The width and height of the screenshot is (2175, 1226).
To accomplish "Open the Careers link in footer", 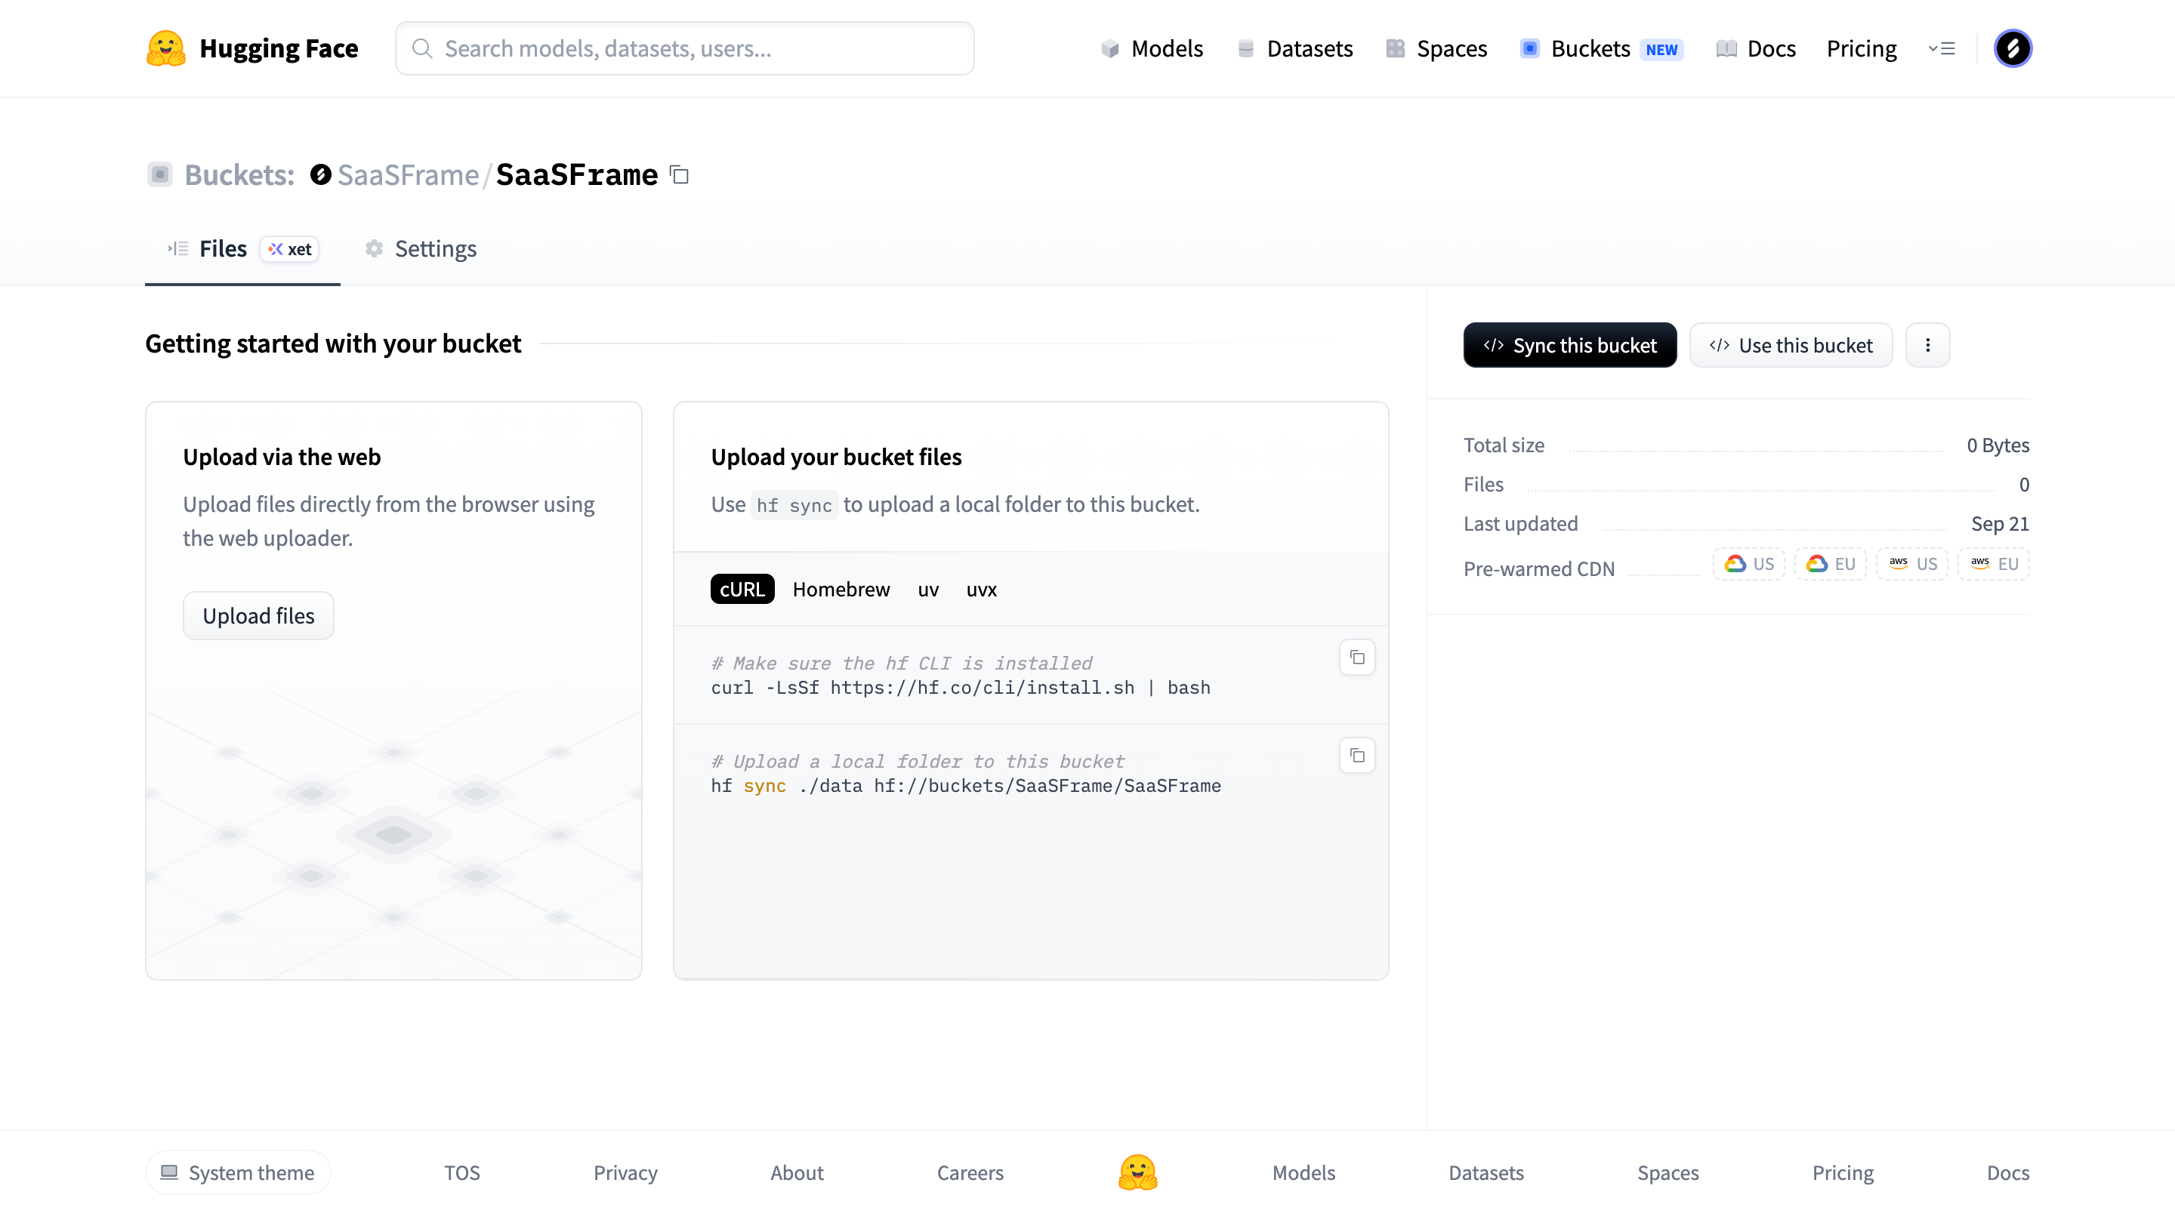I will [970, 1172].
